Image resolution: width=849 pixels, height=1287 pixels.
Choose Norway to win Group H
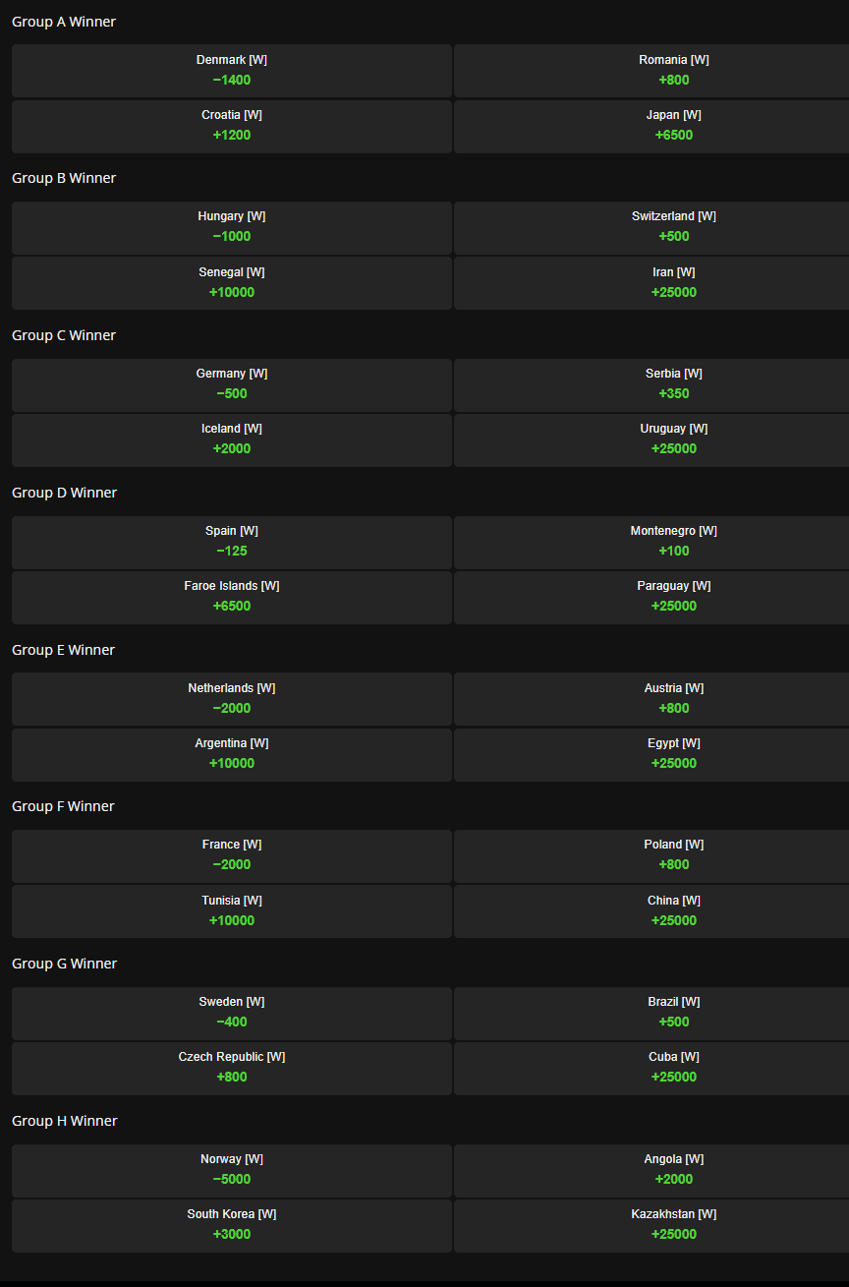[232, 1170]
